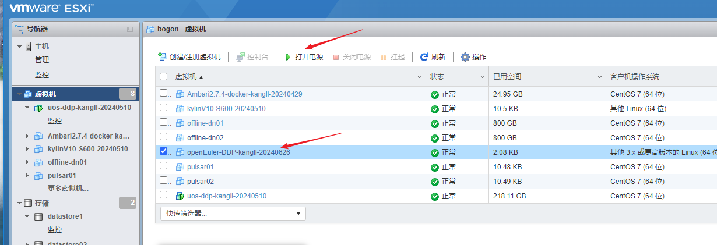Check the uos-ddp-kangll-20240510 row checkbox
Viewport: 717px width, 245px height.
[x=163, y=195]
